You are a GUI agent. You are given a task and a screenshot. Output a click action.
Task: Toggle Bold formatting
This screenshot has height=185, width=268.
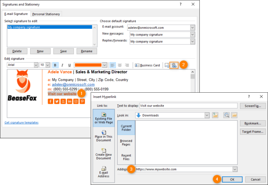coord(55,65)
